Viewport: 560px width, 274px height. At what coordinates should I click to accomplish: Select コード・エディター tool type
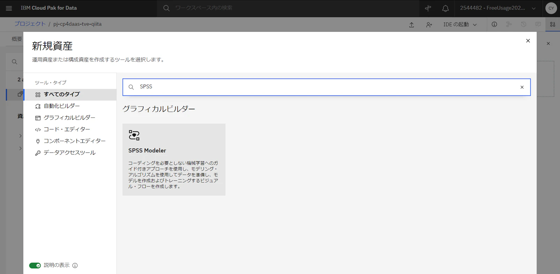coord(70,129)
